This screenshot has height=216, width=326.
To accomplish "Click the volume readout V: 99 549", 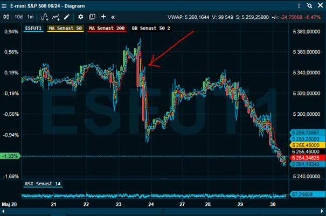I will tap(223, 17).
